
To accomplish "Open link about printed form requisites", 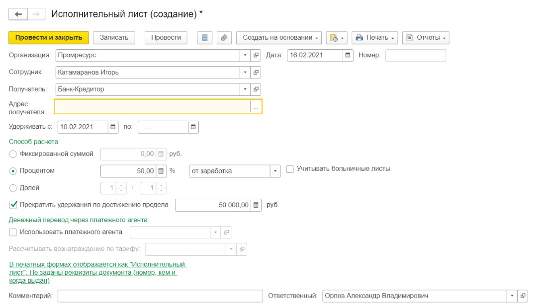I will tap(97, 273).
